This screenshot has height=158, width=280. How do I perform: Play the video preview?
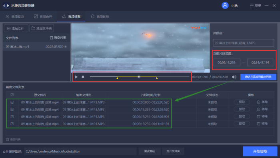pos(76,77)
